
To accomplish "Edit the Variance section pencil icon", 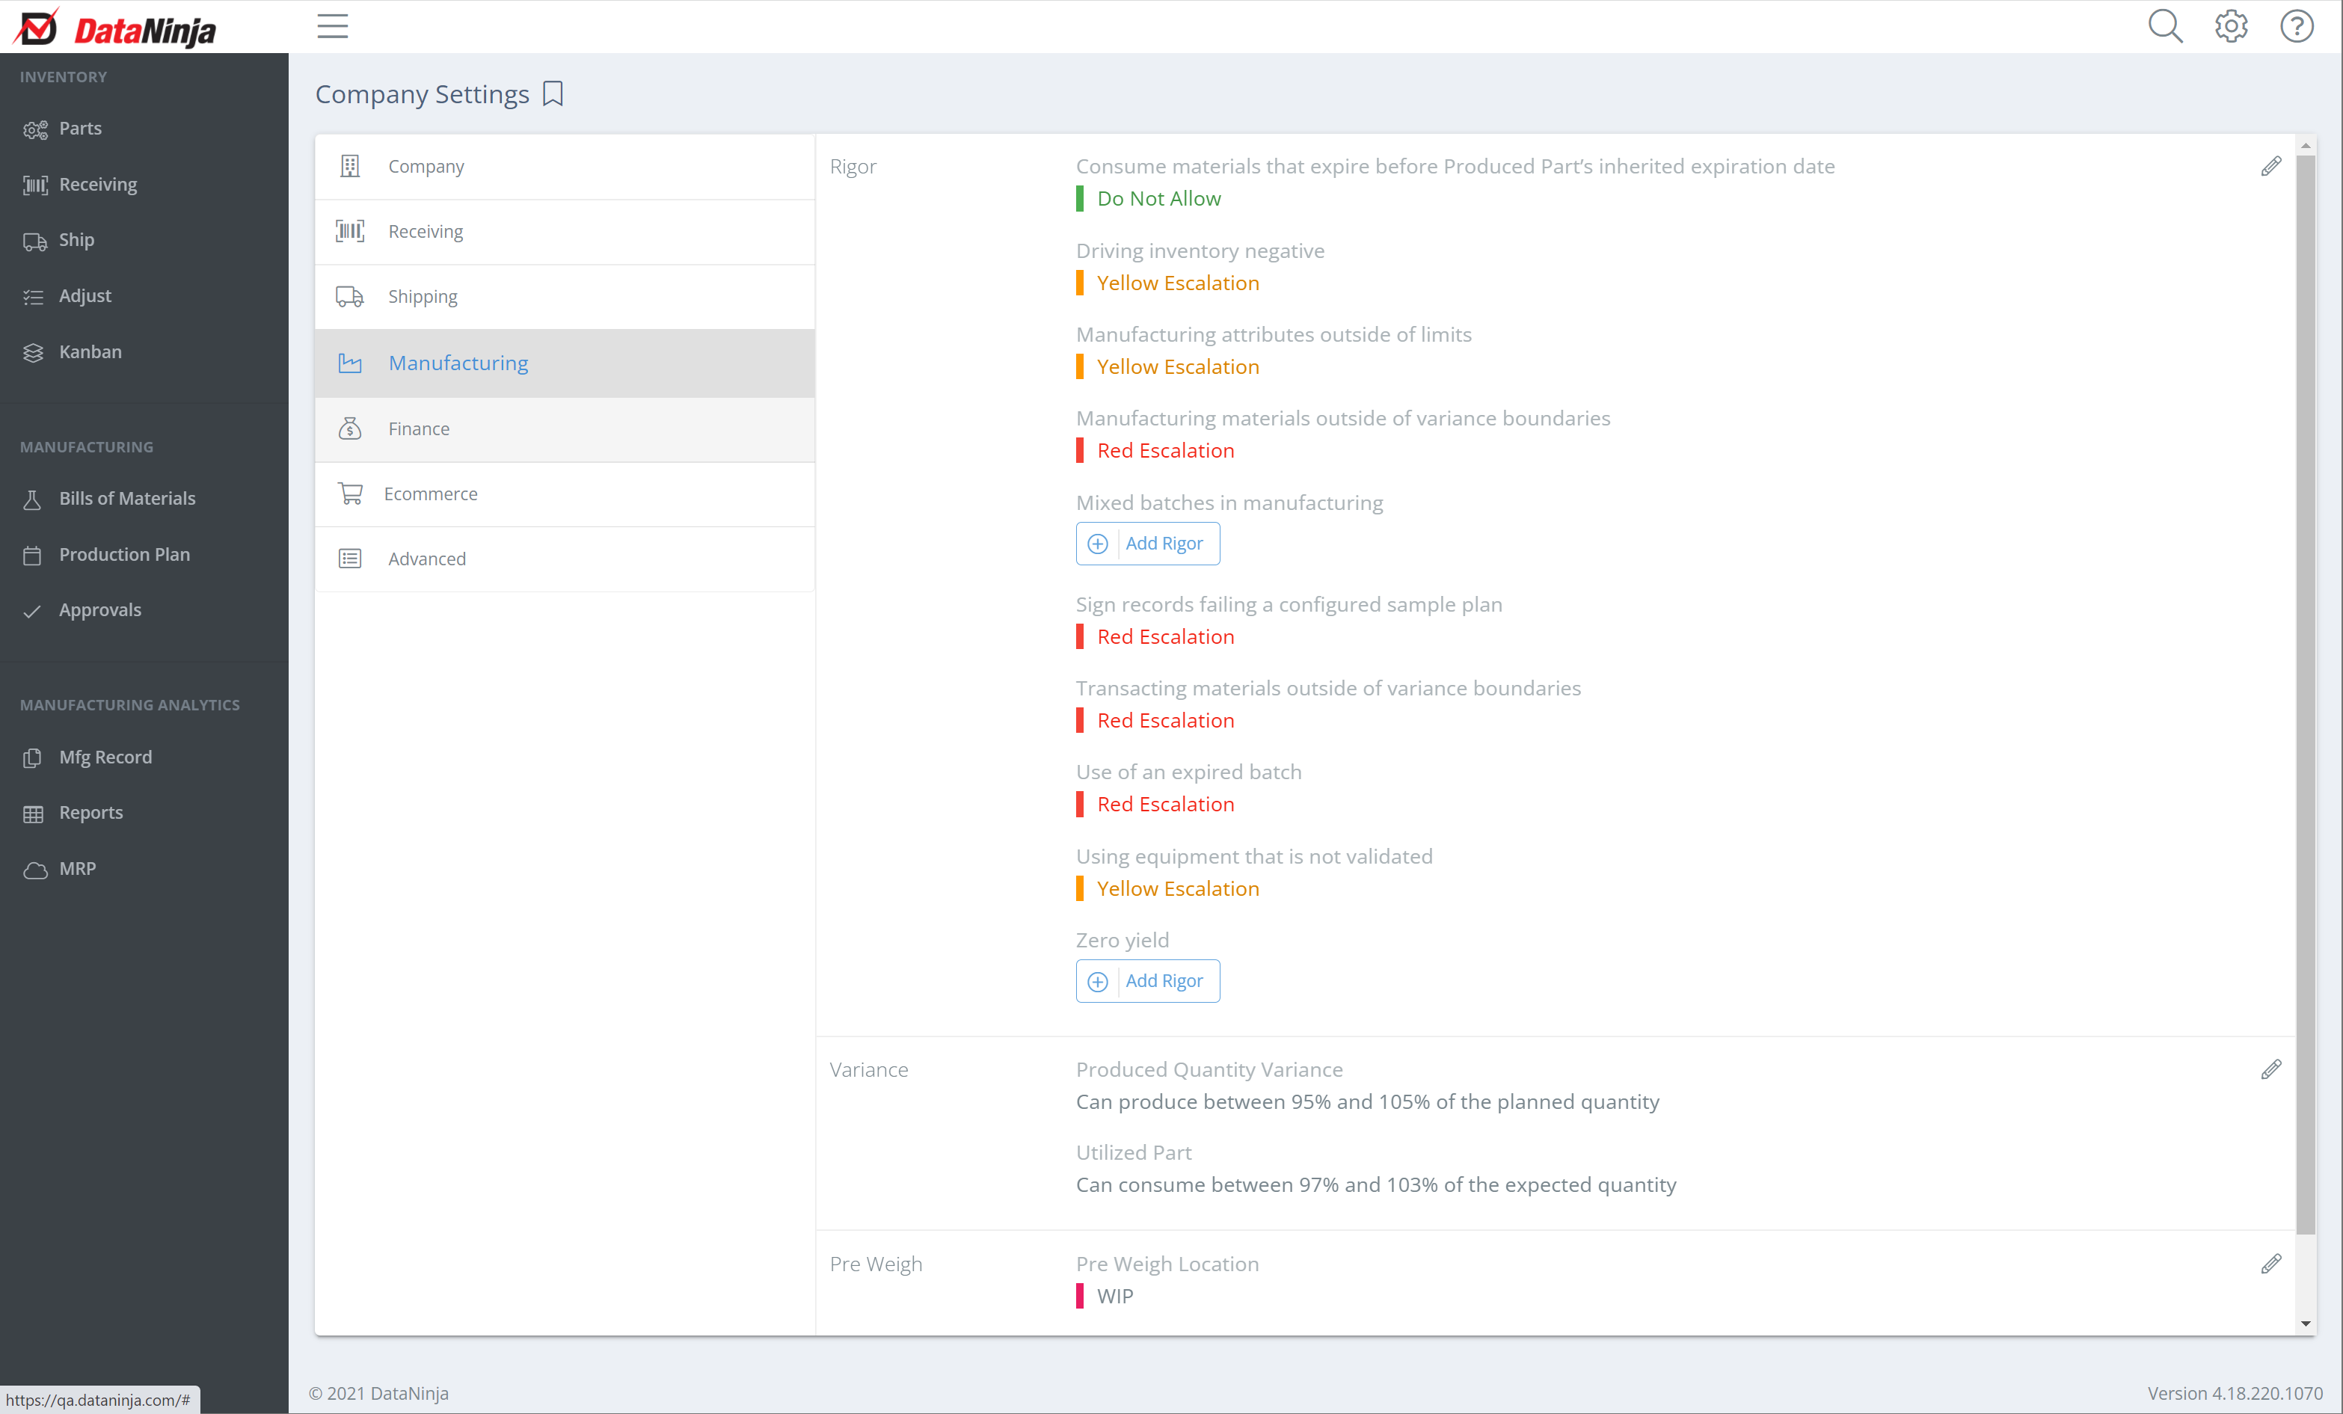I will pyautogui.click(x=2270, y=1070).
